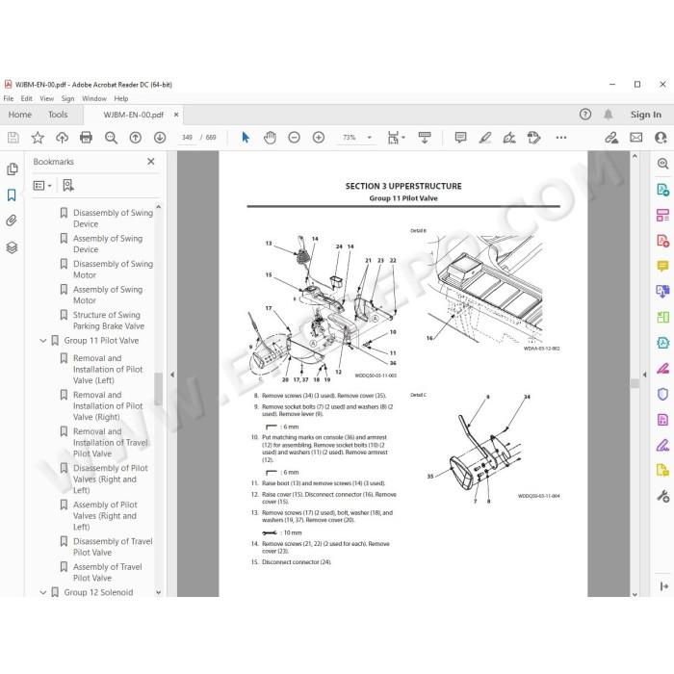This screenshot has width=674, height=674.
Task: Open Structure of Swing Parking Brake Valve
Action: 108,321
